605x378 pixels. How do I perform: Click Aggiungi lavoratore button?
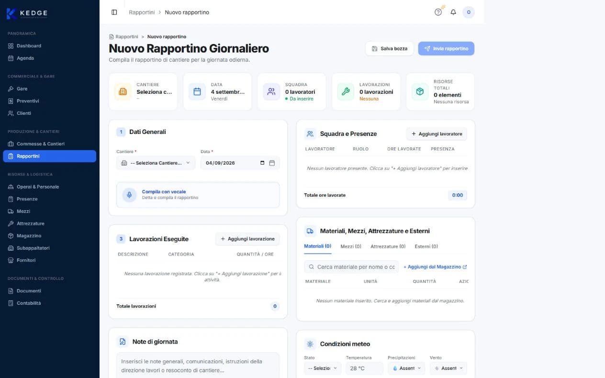[437, 134]
